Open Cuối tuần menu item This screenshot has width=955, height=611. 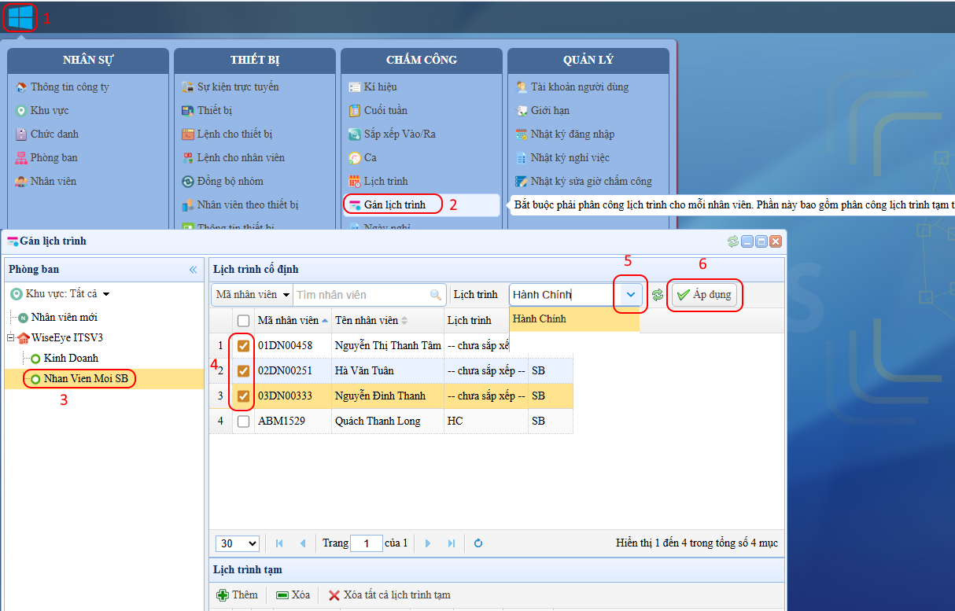378,110
